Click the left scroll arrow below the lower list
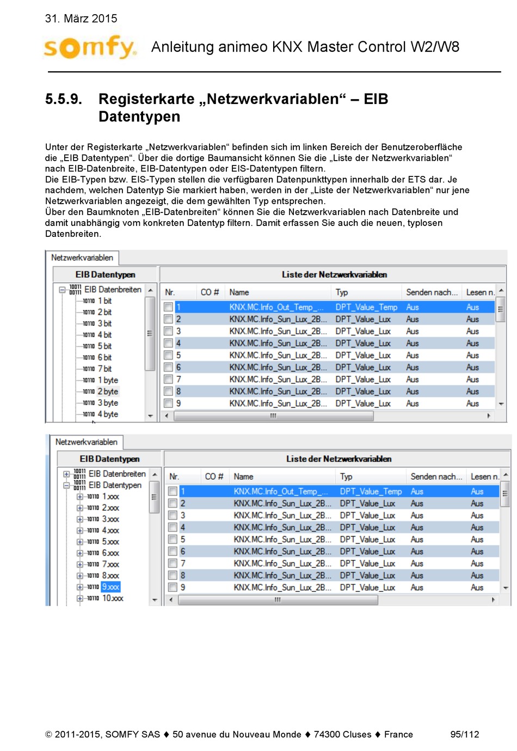Screen dimensions: 517x751 click(x=171, y=600)
